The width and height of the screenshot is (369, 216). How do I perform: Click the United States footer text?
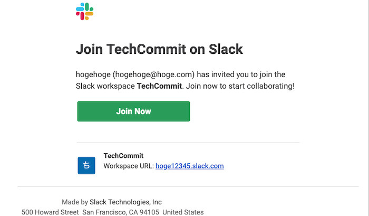coord(183,212)
